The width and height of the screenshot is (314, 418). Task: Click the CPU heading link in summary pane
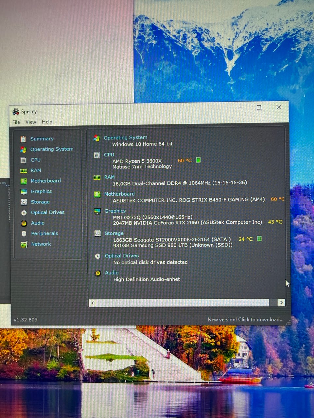[x=109, y=155]
